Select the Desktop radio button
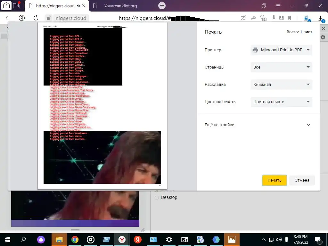This screenshot has height=246, width=328. click(157, 197)
